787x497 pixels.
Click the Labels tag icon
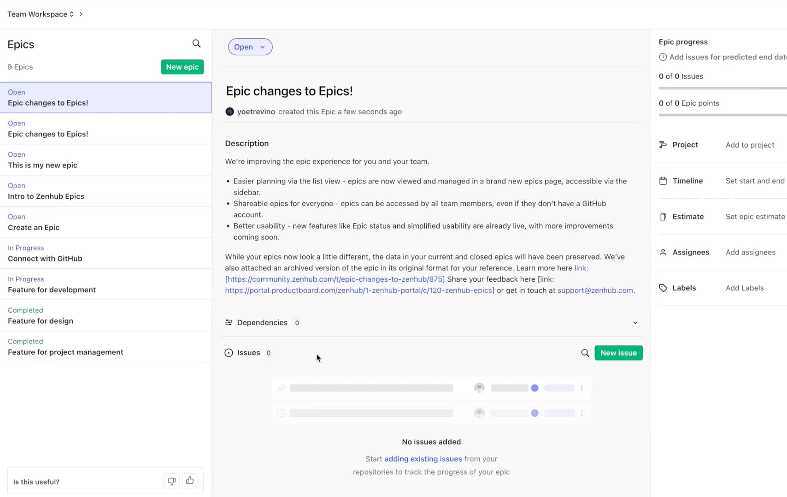pos(663,288)
